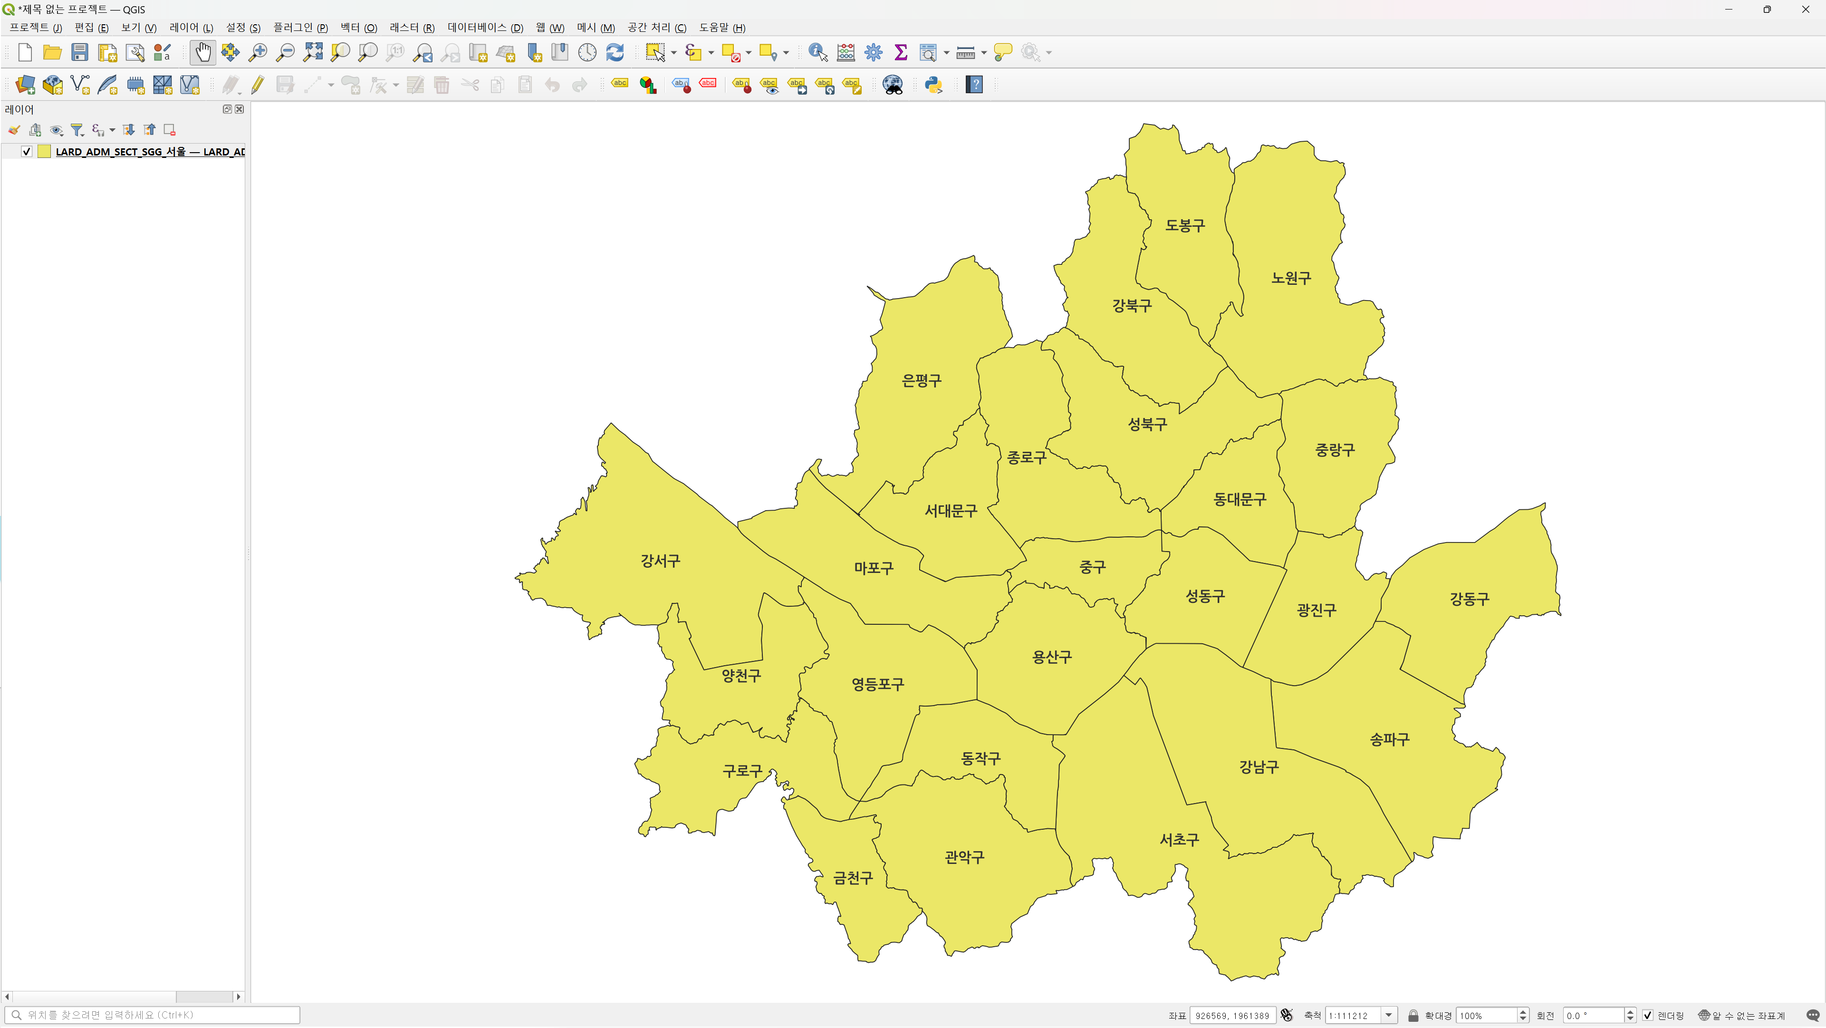Click the Refresh map icon

(x=615, y=52)
